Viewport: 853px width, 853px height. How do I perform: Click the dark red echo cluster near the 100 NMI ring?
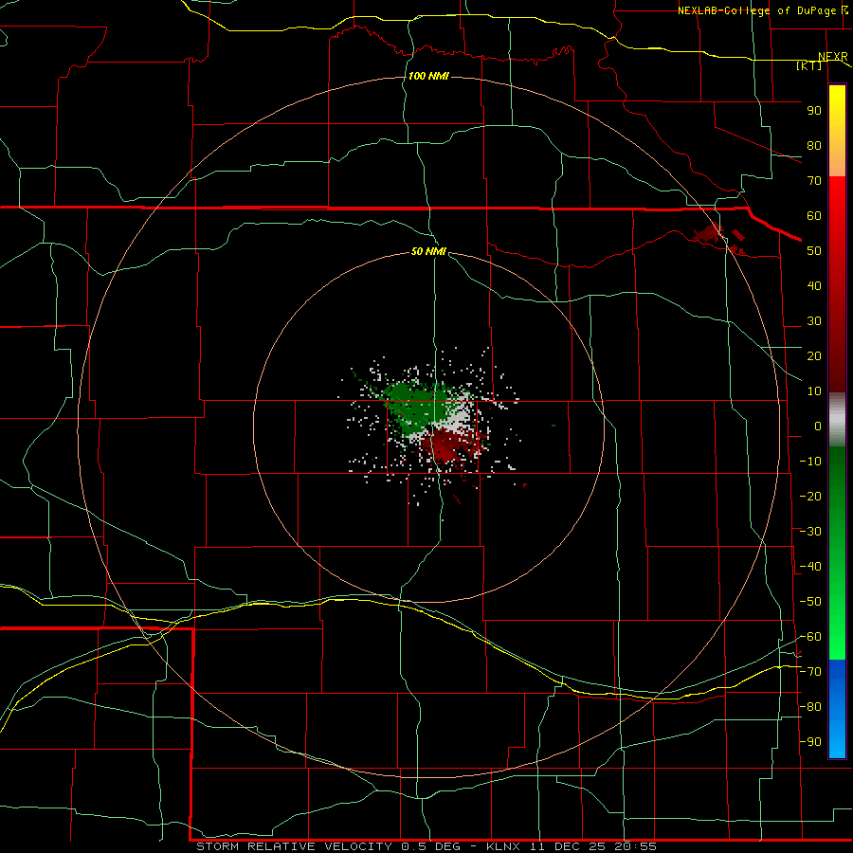pyautogui.click(x=709, y=233)
